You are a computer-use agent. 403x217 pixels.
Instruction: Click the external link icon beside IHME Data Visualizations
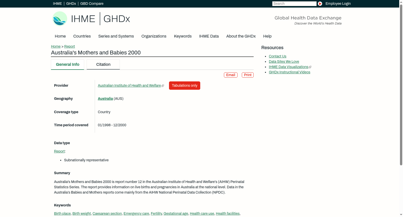310,67
